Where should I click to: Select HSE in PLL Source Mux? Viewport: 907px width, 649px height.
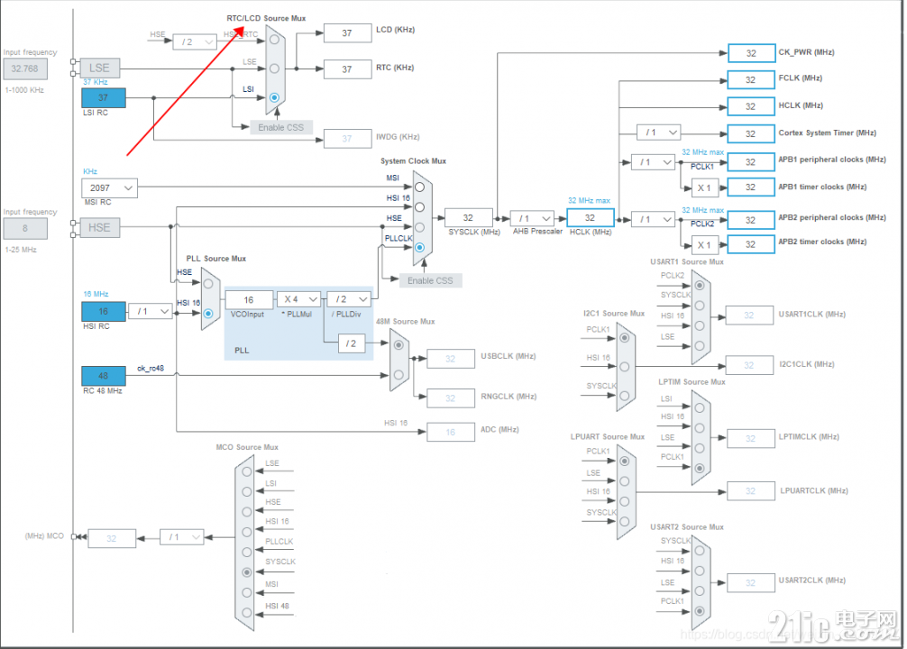(208, 283)
